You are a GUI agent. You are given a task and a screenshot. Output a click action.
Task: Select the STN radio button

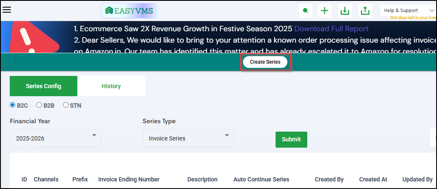[x=66, y=105]
